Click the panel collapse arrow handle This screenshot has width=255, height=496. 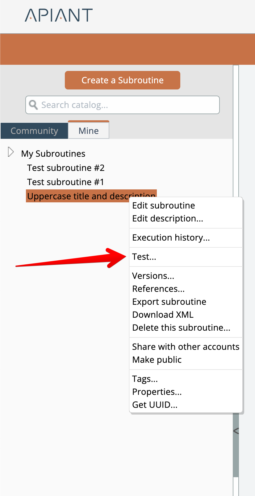[x=236, y=431]
